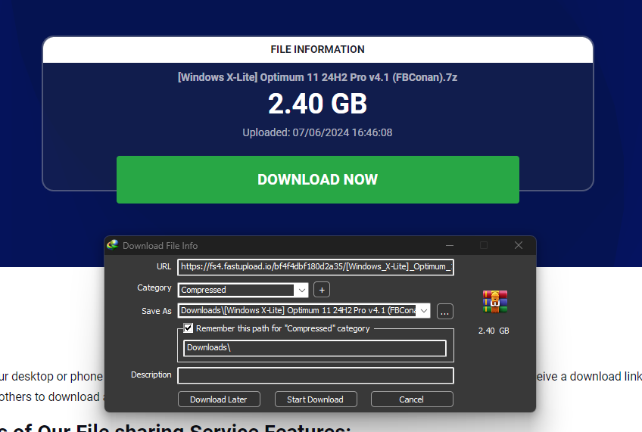Expand the Save As path dropdown arrow
The width and height of the screenshot is (642, 432).
[424, 311]
